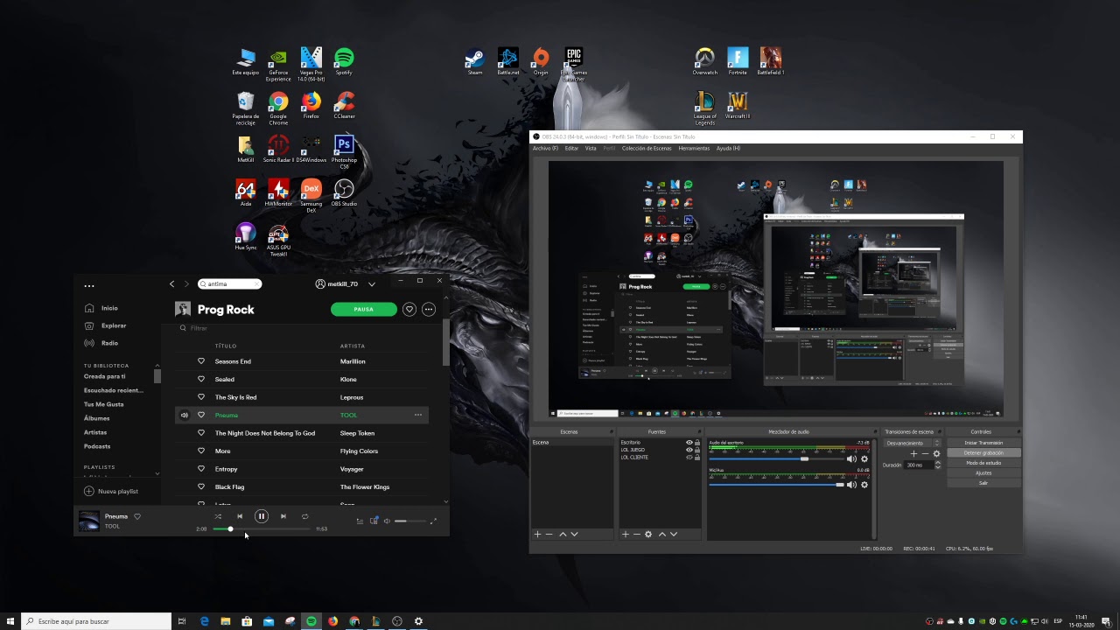Open Modo de estudio in OBS
Image resolution: width=1120 pixels, height=630 pixels.
pos(983,463)
